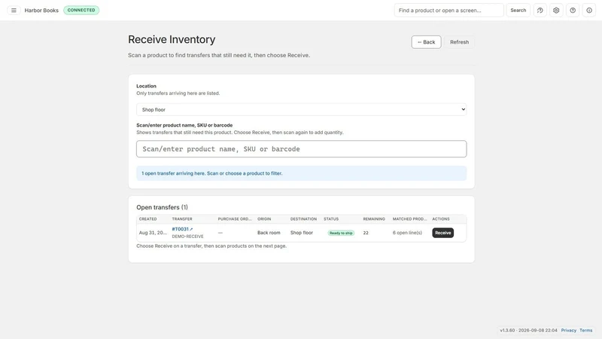Refresh the Receive Inventory page
The width and height of the screenshot is (602, 339).
tap(459, 42)
